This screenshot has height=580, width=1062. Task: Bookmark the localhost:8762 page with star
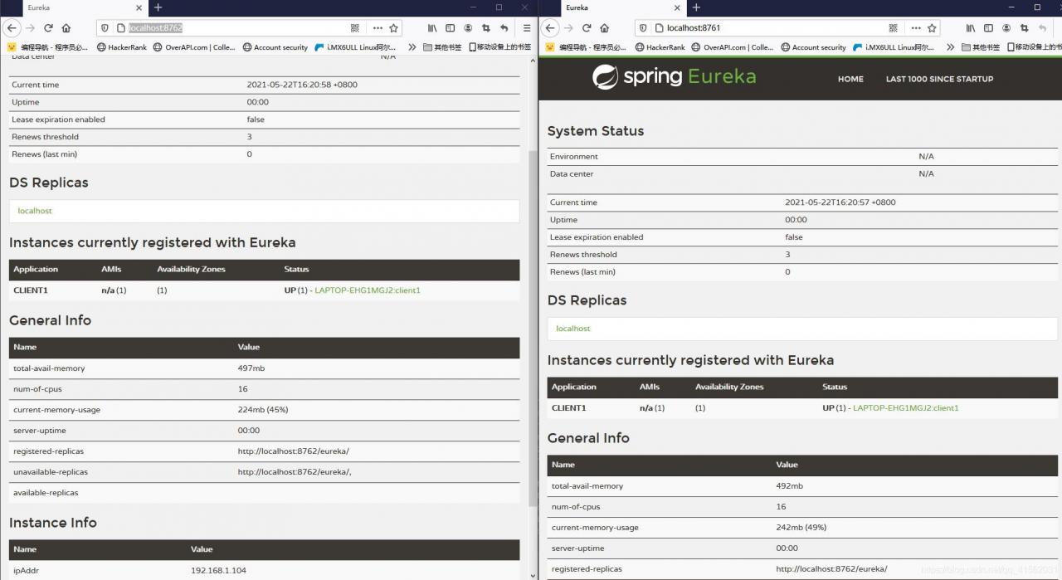click(394, 27)
